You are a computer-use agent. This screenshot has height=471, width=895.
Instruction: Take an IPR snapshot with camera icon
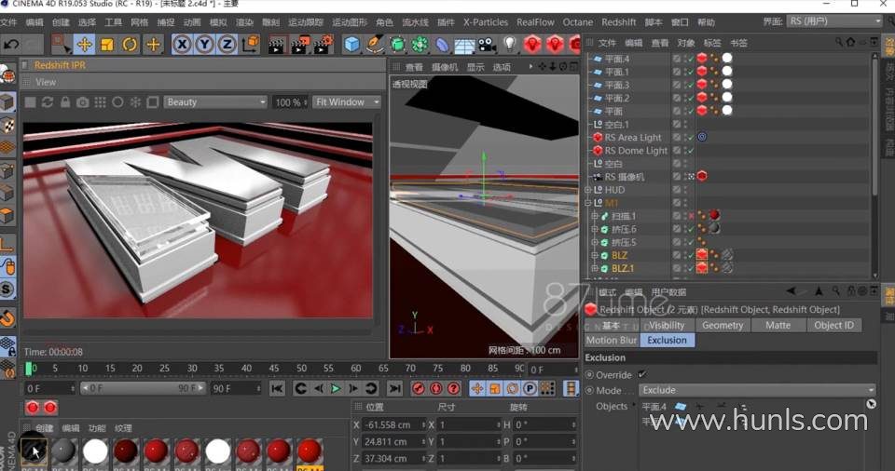[x=83, y=102]
